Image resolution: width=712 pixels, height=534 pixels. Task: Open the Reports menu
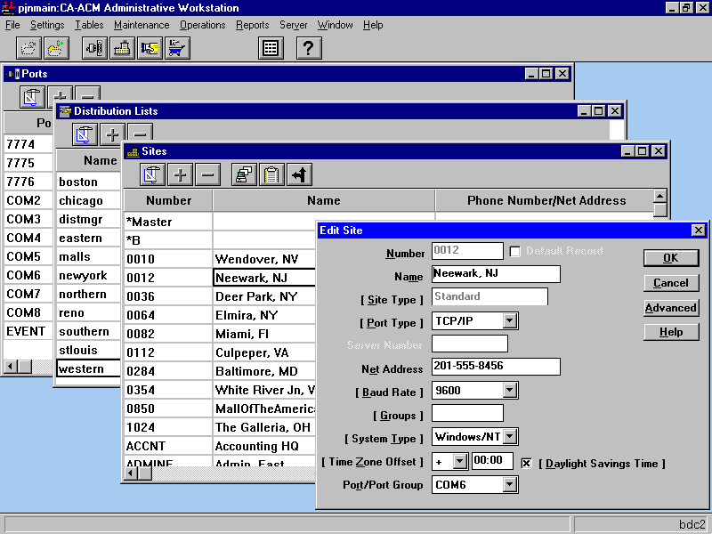[x=252, y=25]
